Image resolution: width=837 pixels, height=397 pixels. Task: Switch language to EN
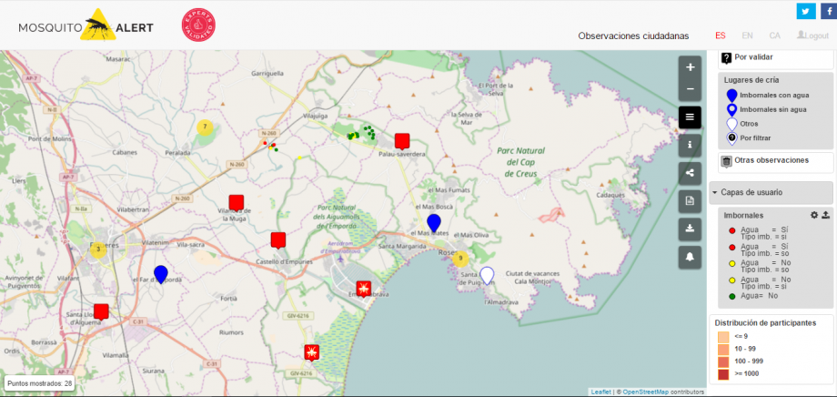click(x=747, y=36)
